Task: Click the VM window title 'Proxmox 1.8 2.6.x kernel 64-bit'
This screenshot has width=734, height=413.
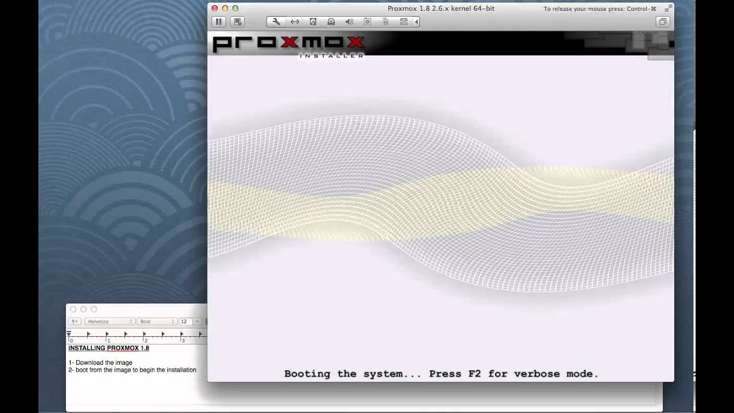Action: click(441, 9)
